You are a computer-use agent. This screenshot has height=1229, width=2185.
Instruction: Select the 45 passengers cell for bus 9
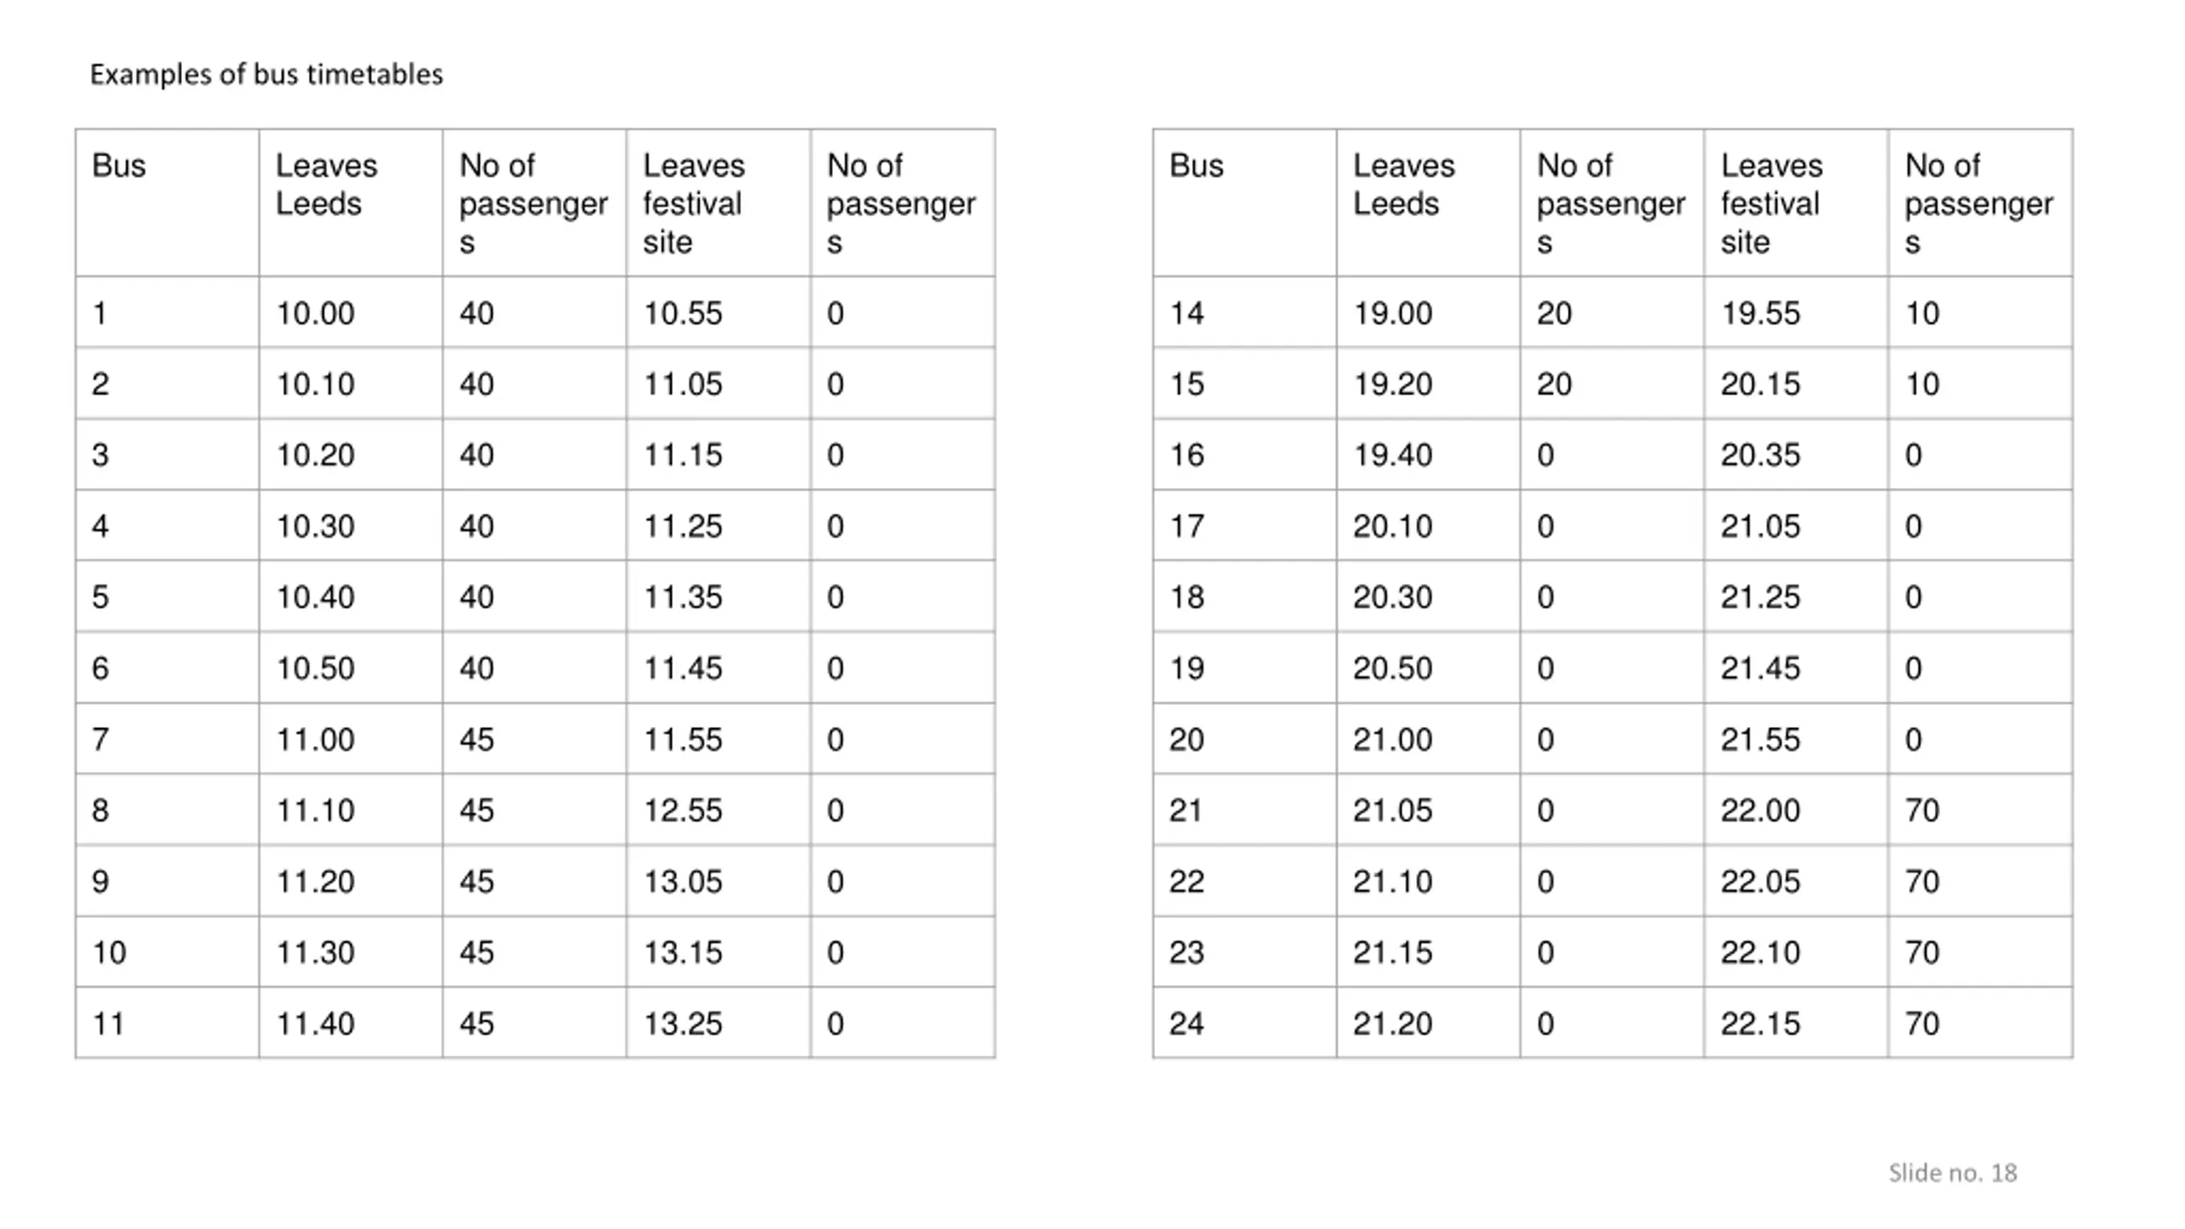tap(534, 881)
